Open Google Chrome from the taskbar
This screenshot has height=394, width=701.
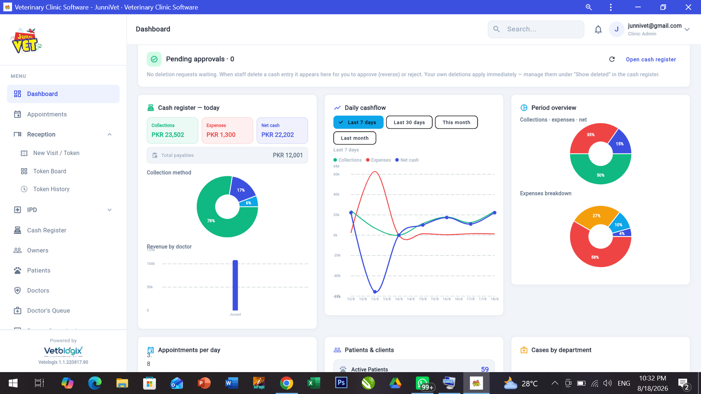(x=287, y=383)
